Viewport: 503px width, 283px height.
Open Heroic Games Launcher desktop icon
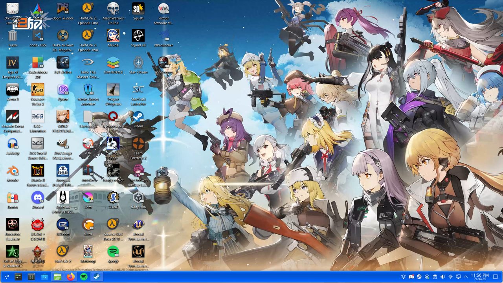pos(88,90)
